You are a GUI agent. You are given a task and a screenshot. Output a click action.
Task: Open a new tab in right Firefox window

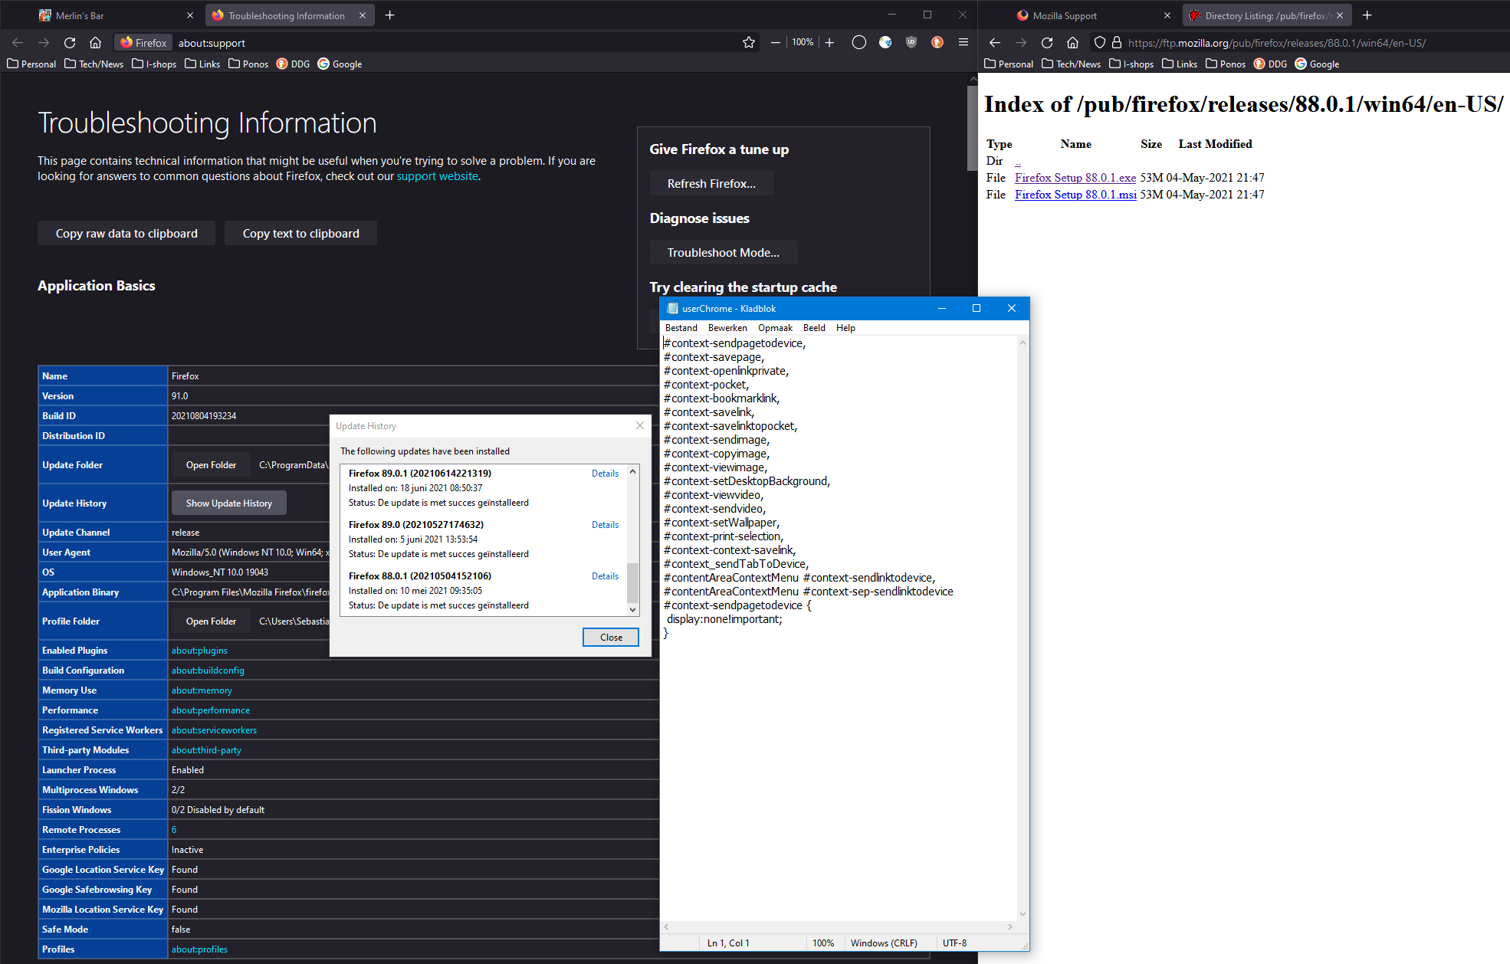(x=1367, y=15)
